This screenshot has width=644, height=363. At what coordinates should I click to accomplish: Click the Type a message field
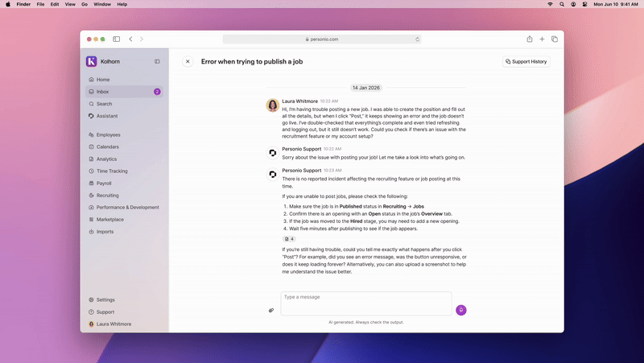[x=365, y=303]
